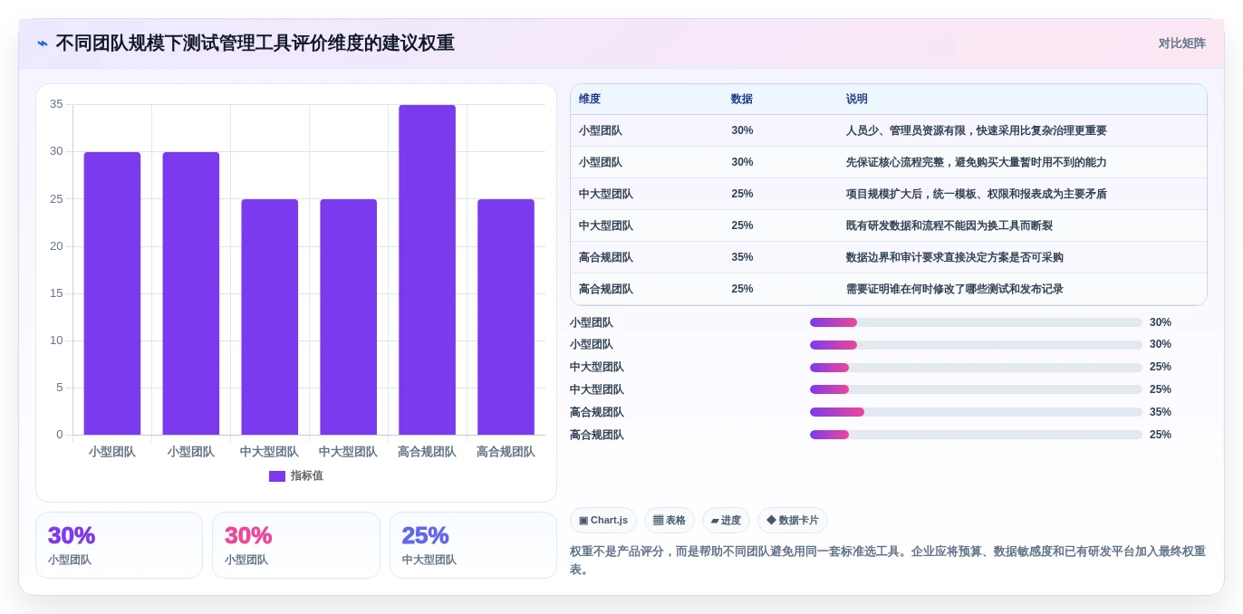Click the 指标值 legend text
The image size is (1243, 614).
pos(307,476)
